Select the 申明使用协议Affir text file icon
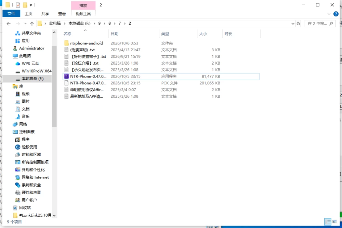342x228 pixels. [66, 90]
